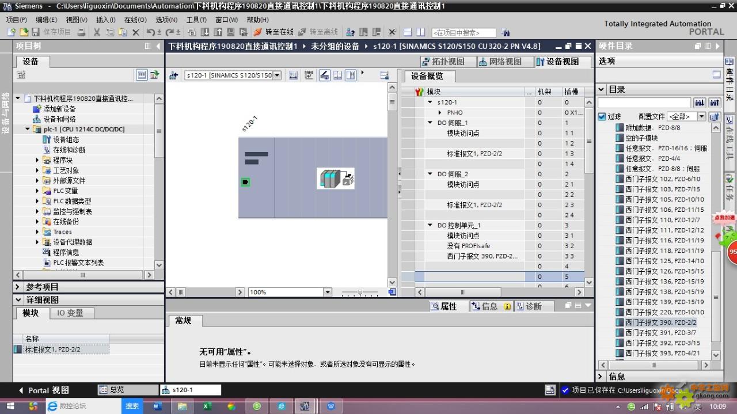Image resolution: width=737 pixels, height=414 pixels.
Task: Select 西门子报文 390, PZD-2/2 in catalog
Action: click(x=661, y=322)
